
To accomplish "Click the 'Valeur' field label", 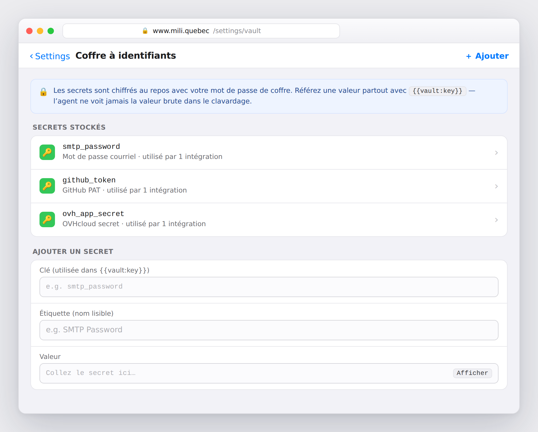I will pos(50,357).
